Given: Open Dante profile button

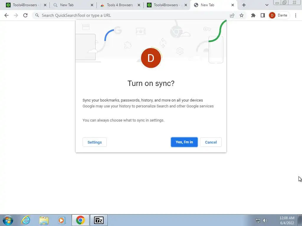Looking at the screenshot, I should (x=279, y=15).
